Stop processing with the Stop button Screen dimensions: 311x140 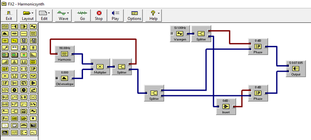(99, 16)
